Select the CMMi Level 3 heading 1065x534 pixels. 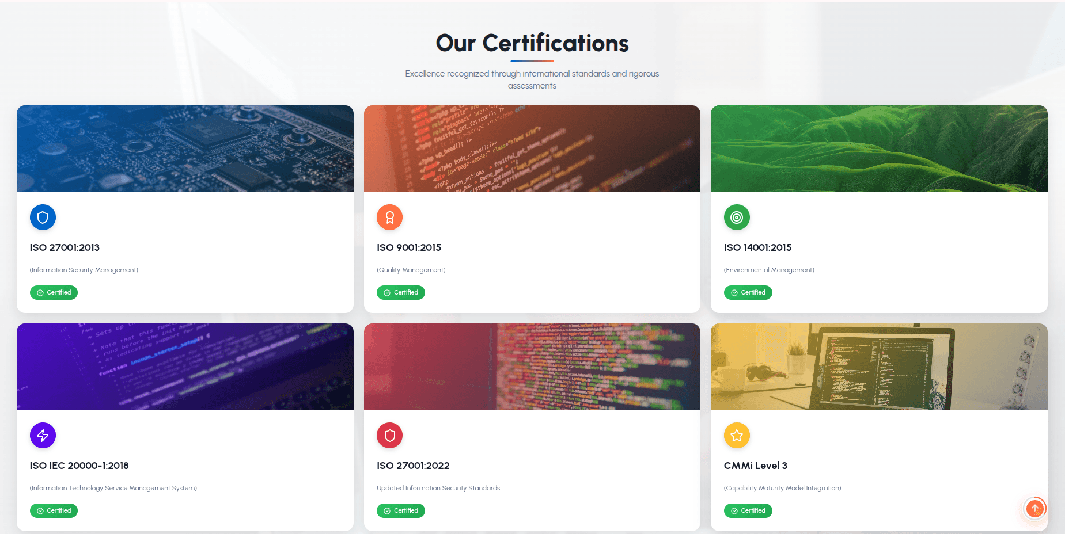[x=755, y=466]
